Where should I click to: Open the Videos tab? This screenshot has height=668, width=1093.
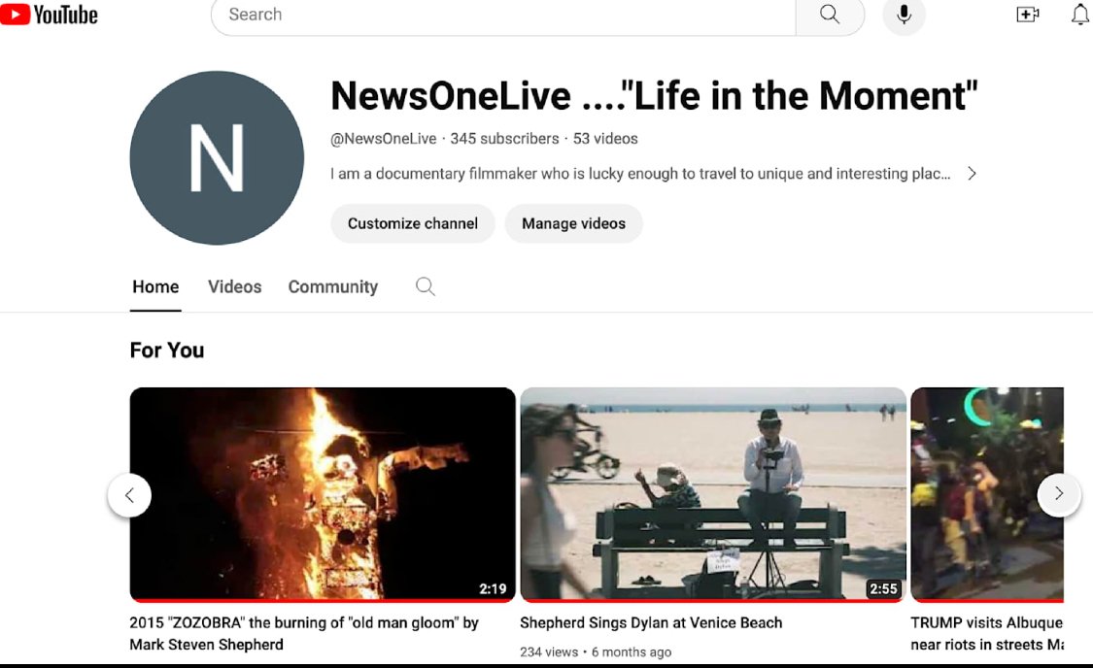(x=234, y=287)
